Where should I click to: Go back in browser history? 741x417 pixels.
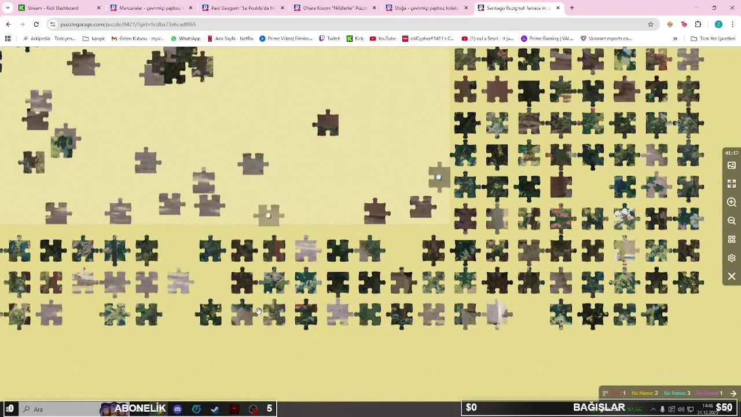(8, 24)
